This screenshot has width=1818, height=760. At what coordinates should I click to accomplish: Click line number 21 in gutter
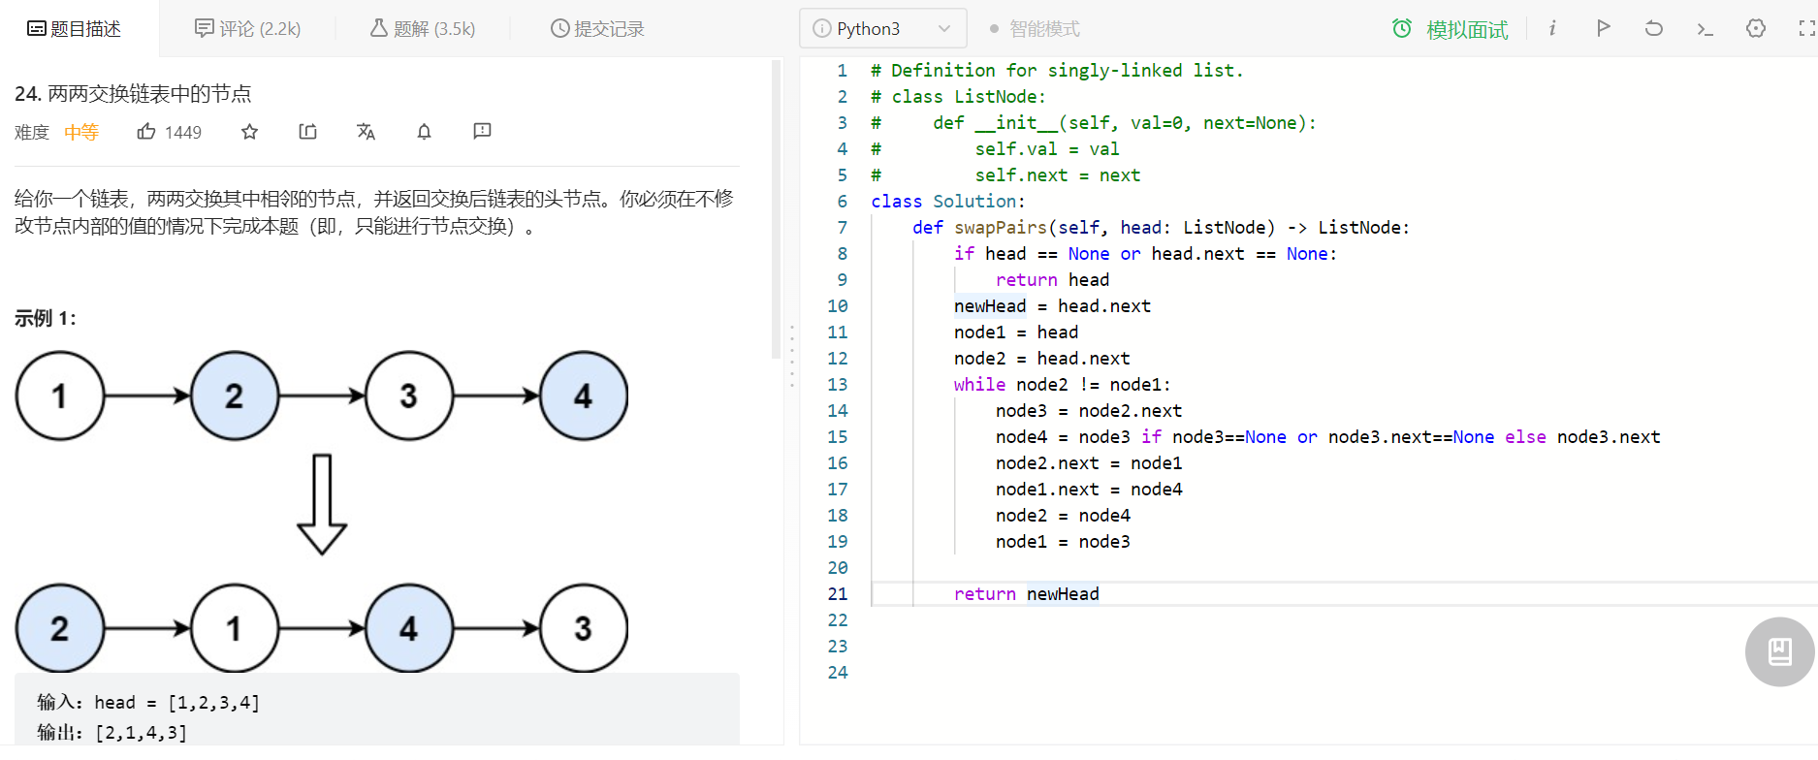coord(838,593)
